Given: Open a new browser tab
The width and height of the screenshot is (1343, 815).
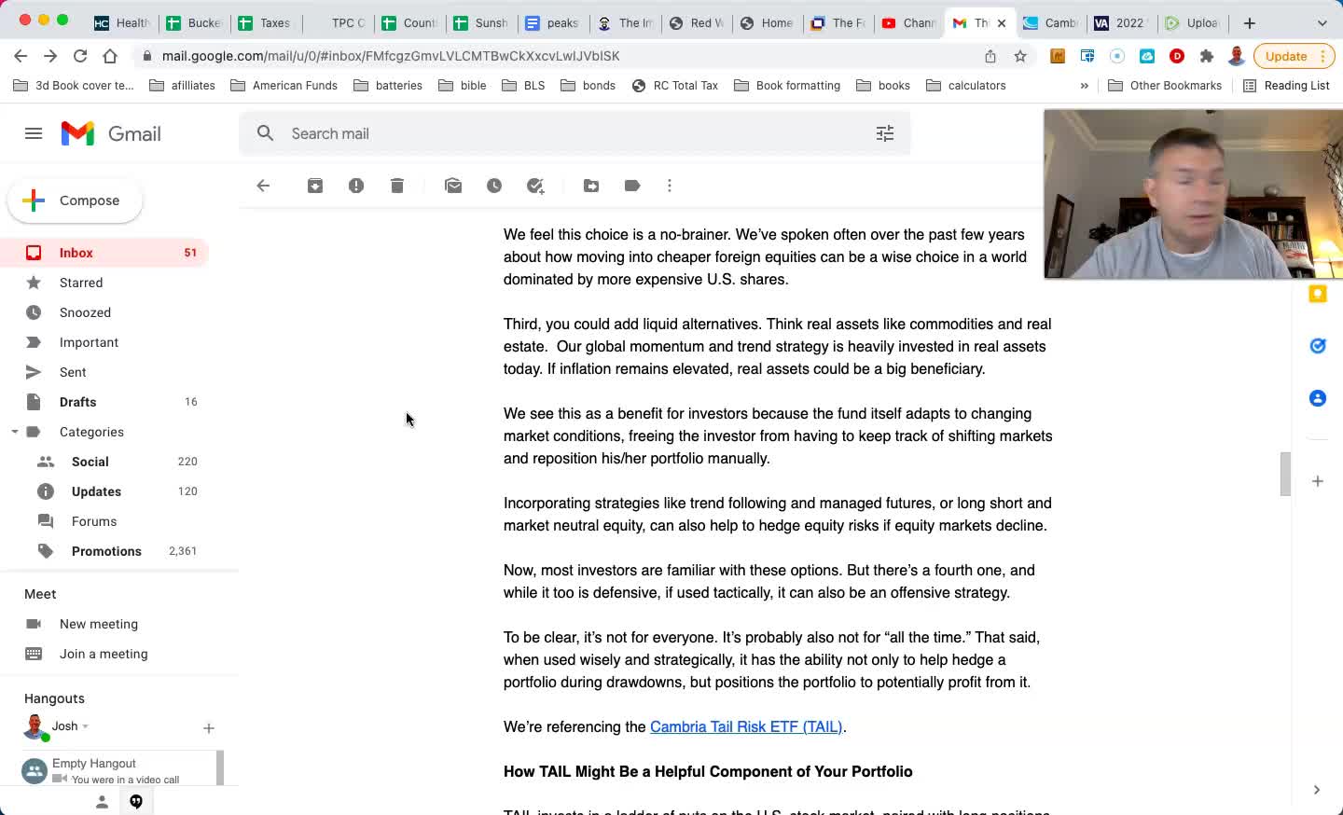Looking at the screenshot, I should coord(1250,22).
